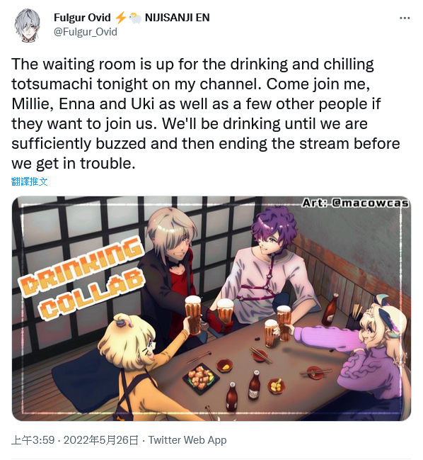This screenshot has height=460, width=423.
Task: Open the Fulgur Ovid display name link
Action: (82, 18)
